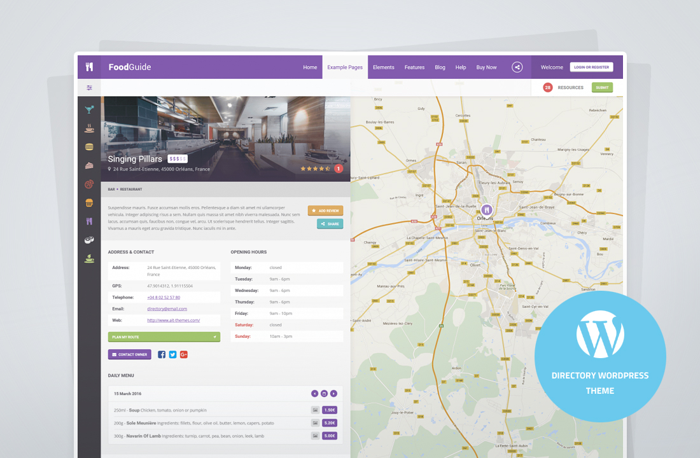The width and height of the screenshot is (700, 458).
Task: Click the Welcome text in header
Action: [552, 67]
